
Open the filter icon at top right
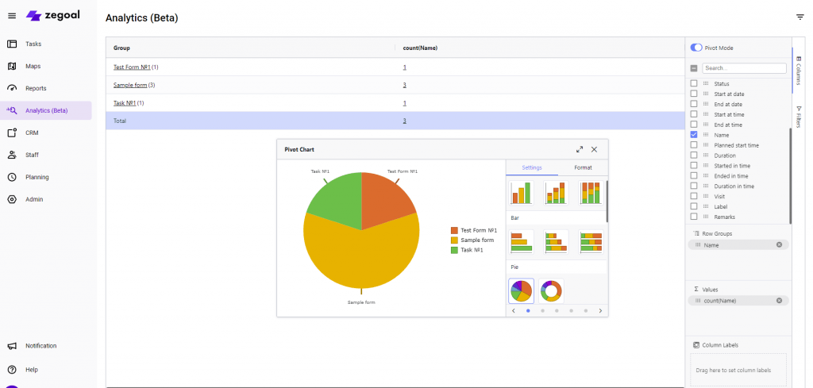point(800,17)
